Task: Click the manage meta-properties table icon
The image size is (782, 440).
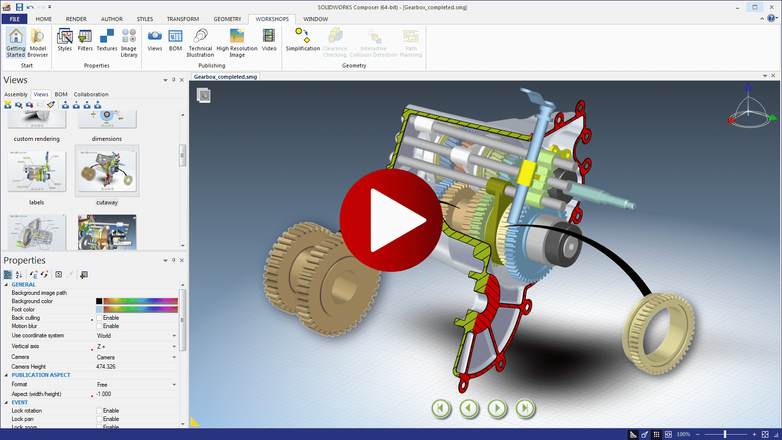Action: click(x=84, y=275)
